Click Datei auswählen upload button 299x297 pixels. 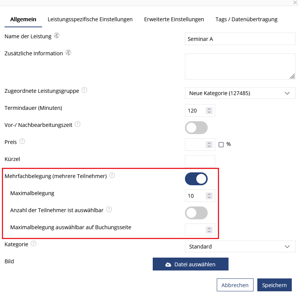click(x=191, y=264)
